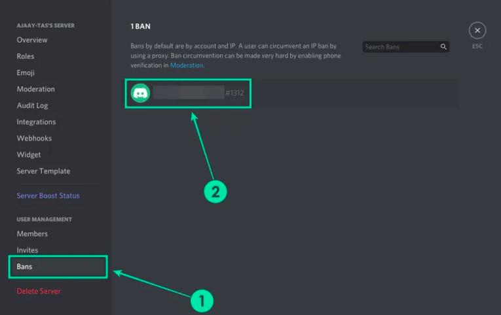View the Audit Log
The image size is (501, 315).
point(32,105)
